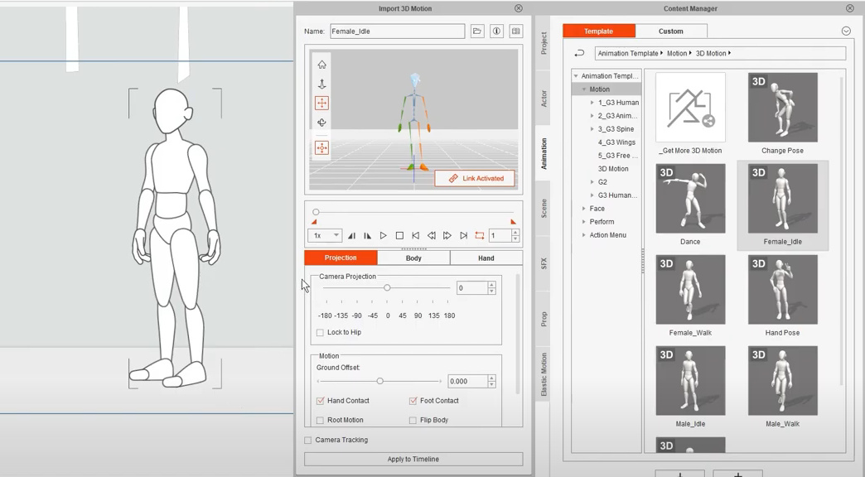Jump to the last frame of the preview

pos(463,236)
